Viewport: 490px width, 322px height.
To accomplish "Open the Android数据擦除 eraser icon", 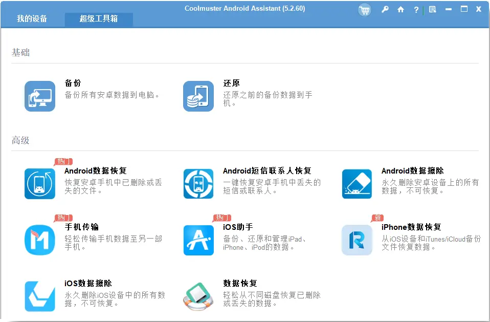I will point(357,183).
